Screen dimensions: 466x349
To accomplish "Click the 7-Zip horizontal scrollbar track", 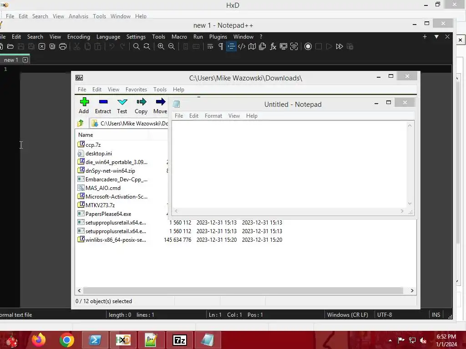I will click(x=243, y=290).
